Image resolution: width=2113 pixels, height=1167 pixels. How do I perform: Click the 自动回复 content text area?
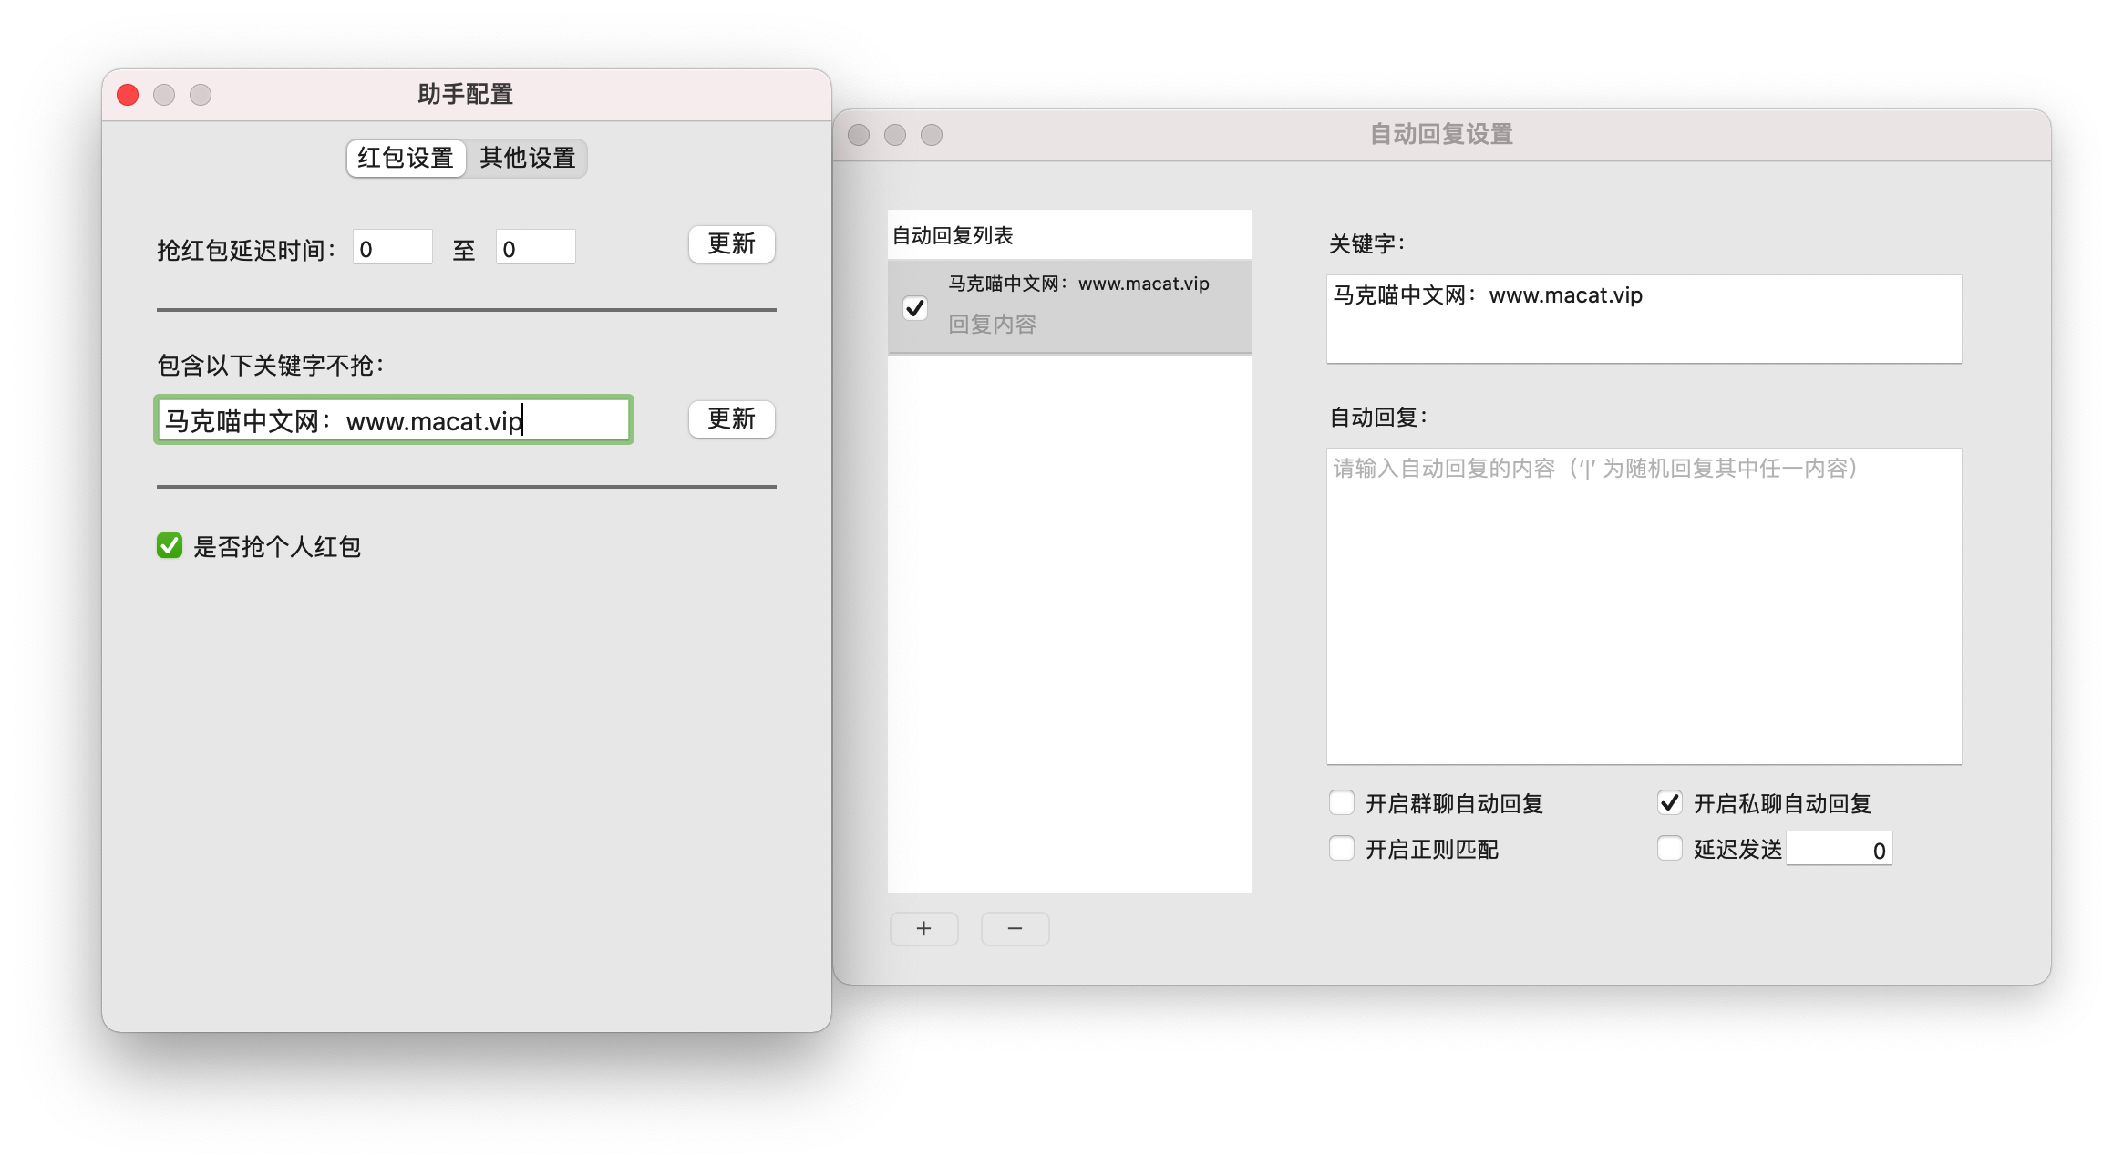tap(1644, 605)
